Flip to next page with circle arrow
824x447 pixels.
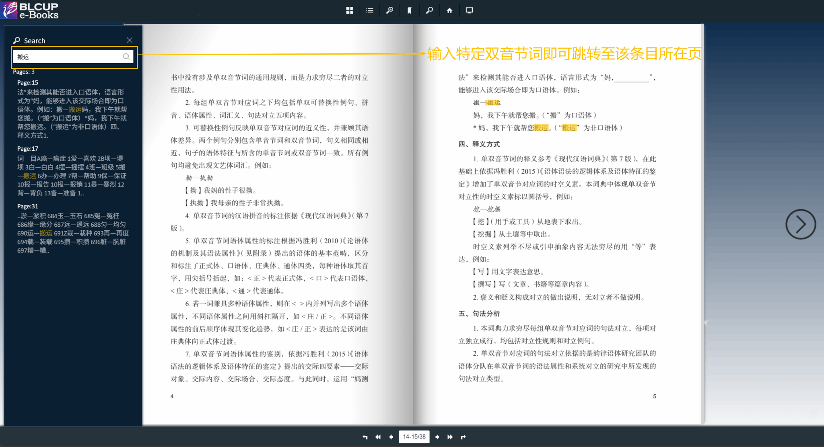(800, 224)
